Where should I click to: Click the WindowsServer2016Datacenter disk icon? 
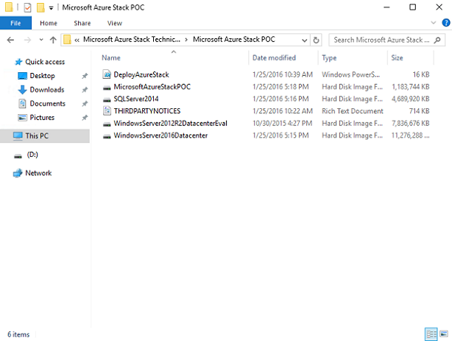[107, 136]
